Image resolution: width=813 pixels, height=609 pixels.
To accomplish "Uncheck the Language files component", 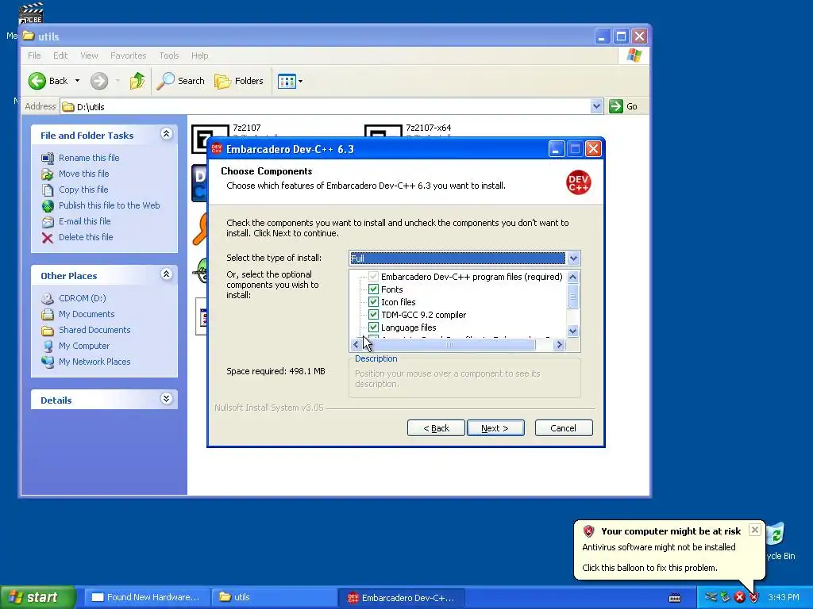I will 373,327.
